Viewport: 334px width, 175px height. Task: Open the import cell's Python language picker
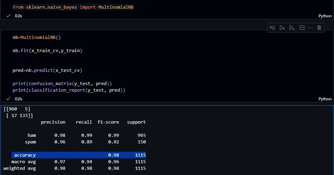tap(325, 16)
